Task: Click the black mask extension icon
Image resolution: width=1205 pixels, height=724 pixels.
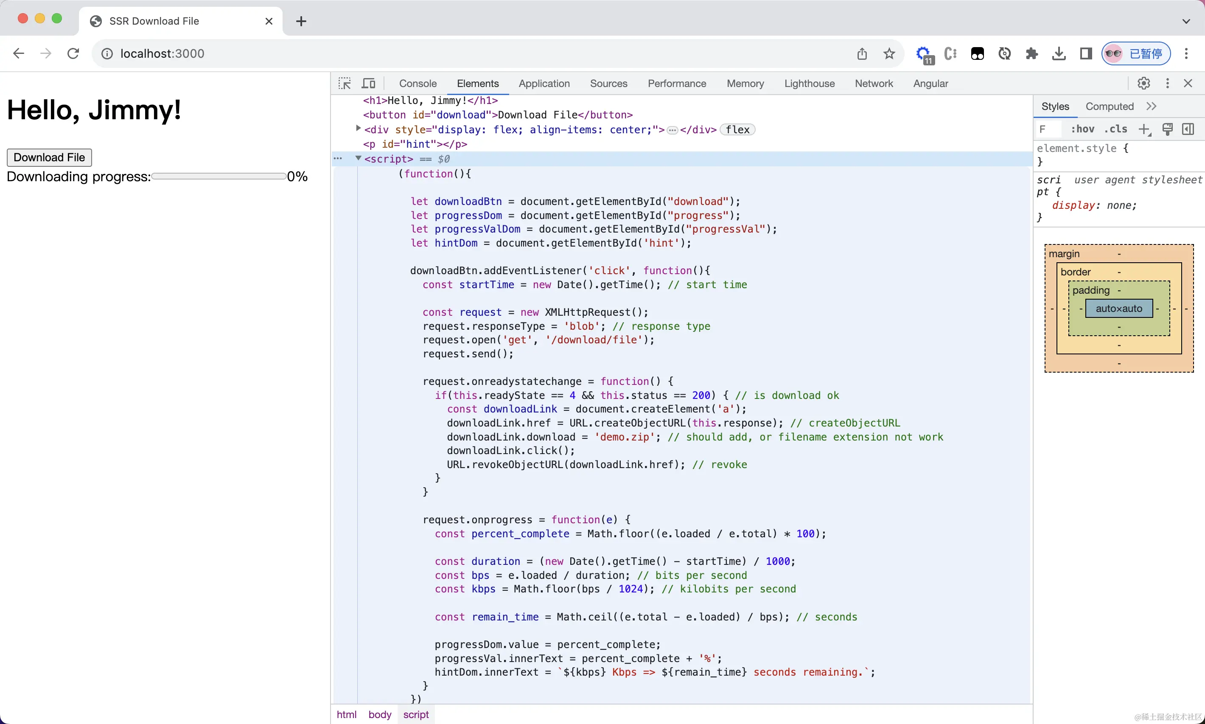Action: 977,53
